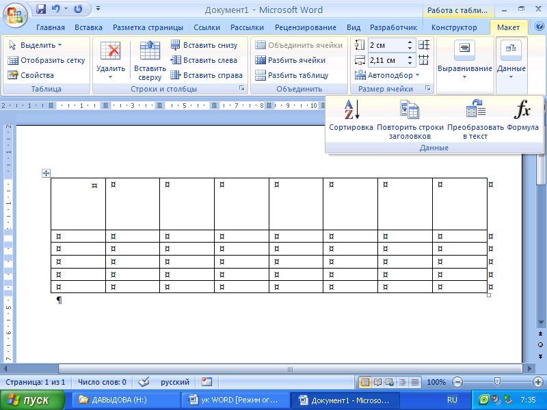The height and width of the screenshot is (410, 547).
Task: Open the Главная ribbon tab
Action: pyautogui.click(x=51, y=27)
